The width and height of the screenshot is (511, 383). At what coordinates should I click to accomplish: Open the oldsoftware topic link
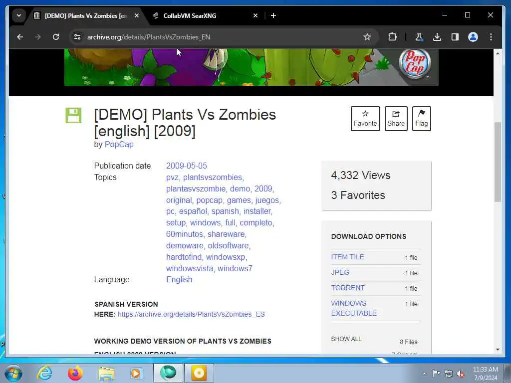[x=229, y=245]
